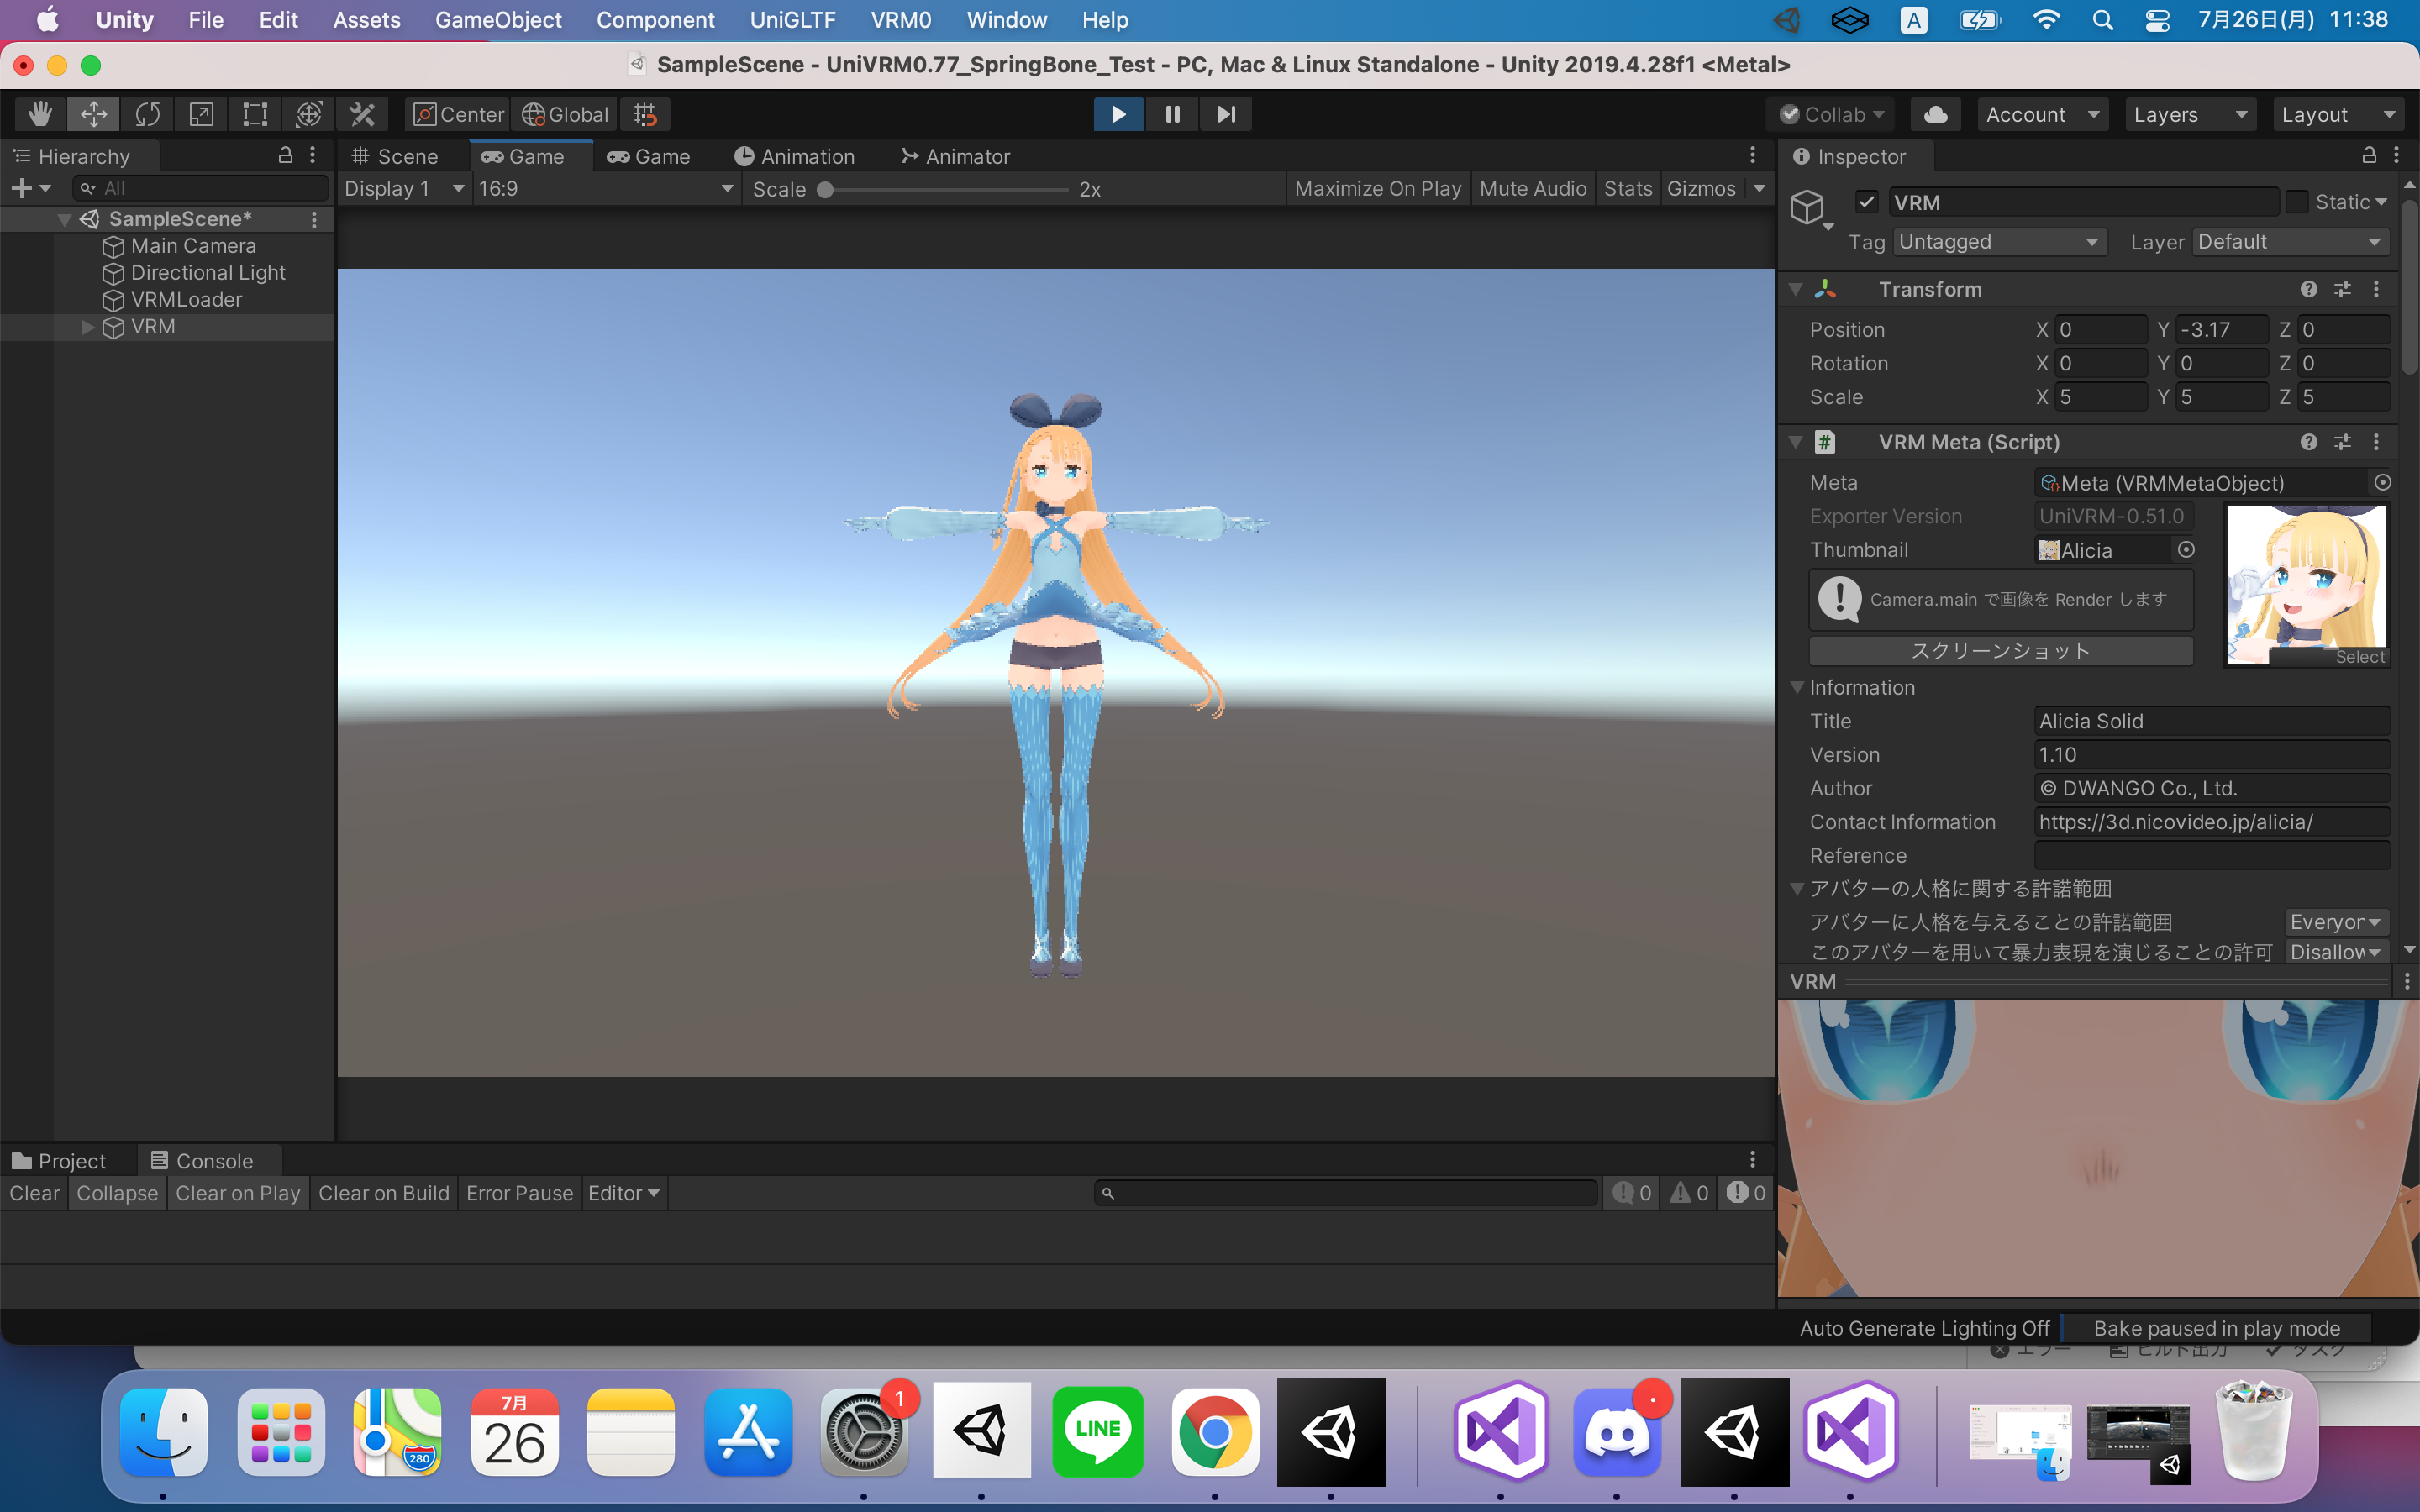Open the VRM Meta component options menu
This screenshot has width=2420, height=1512.
pos(2377,442)
